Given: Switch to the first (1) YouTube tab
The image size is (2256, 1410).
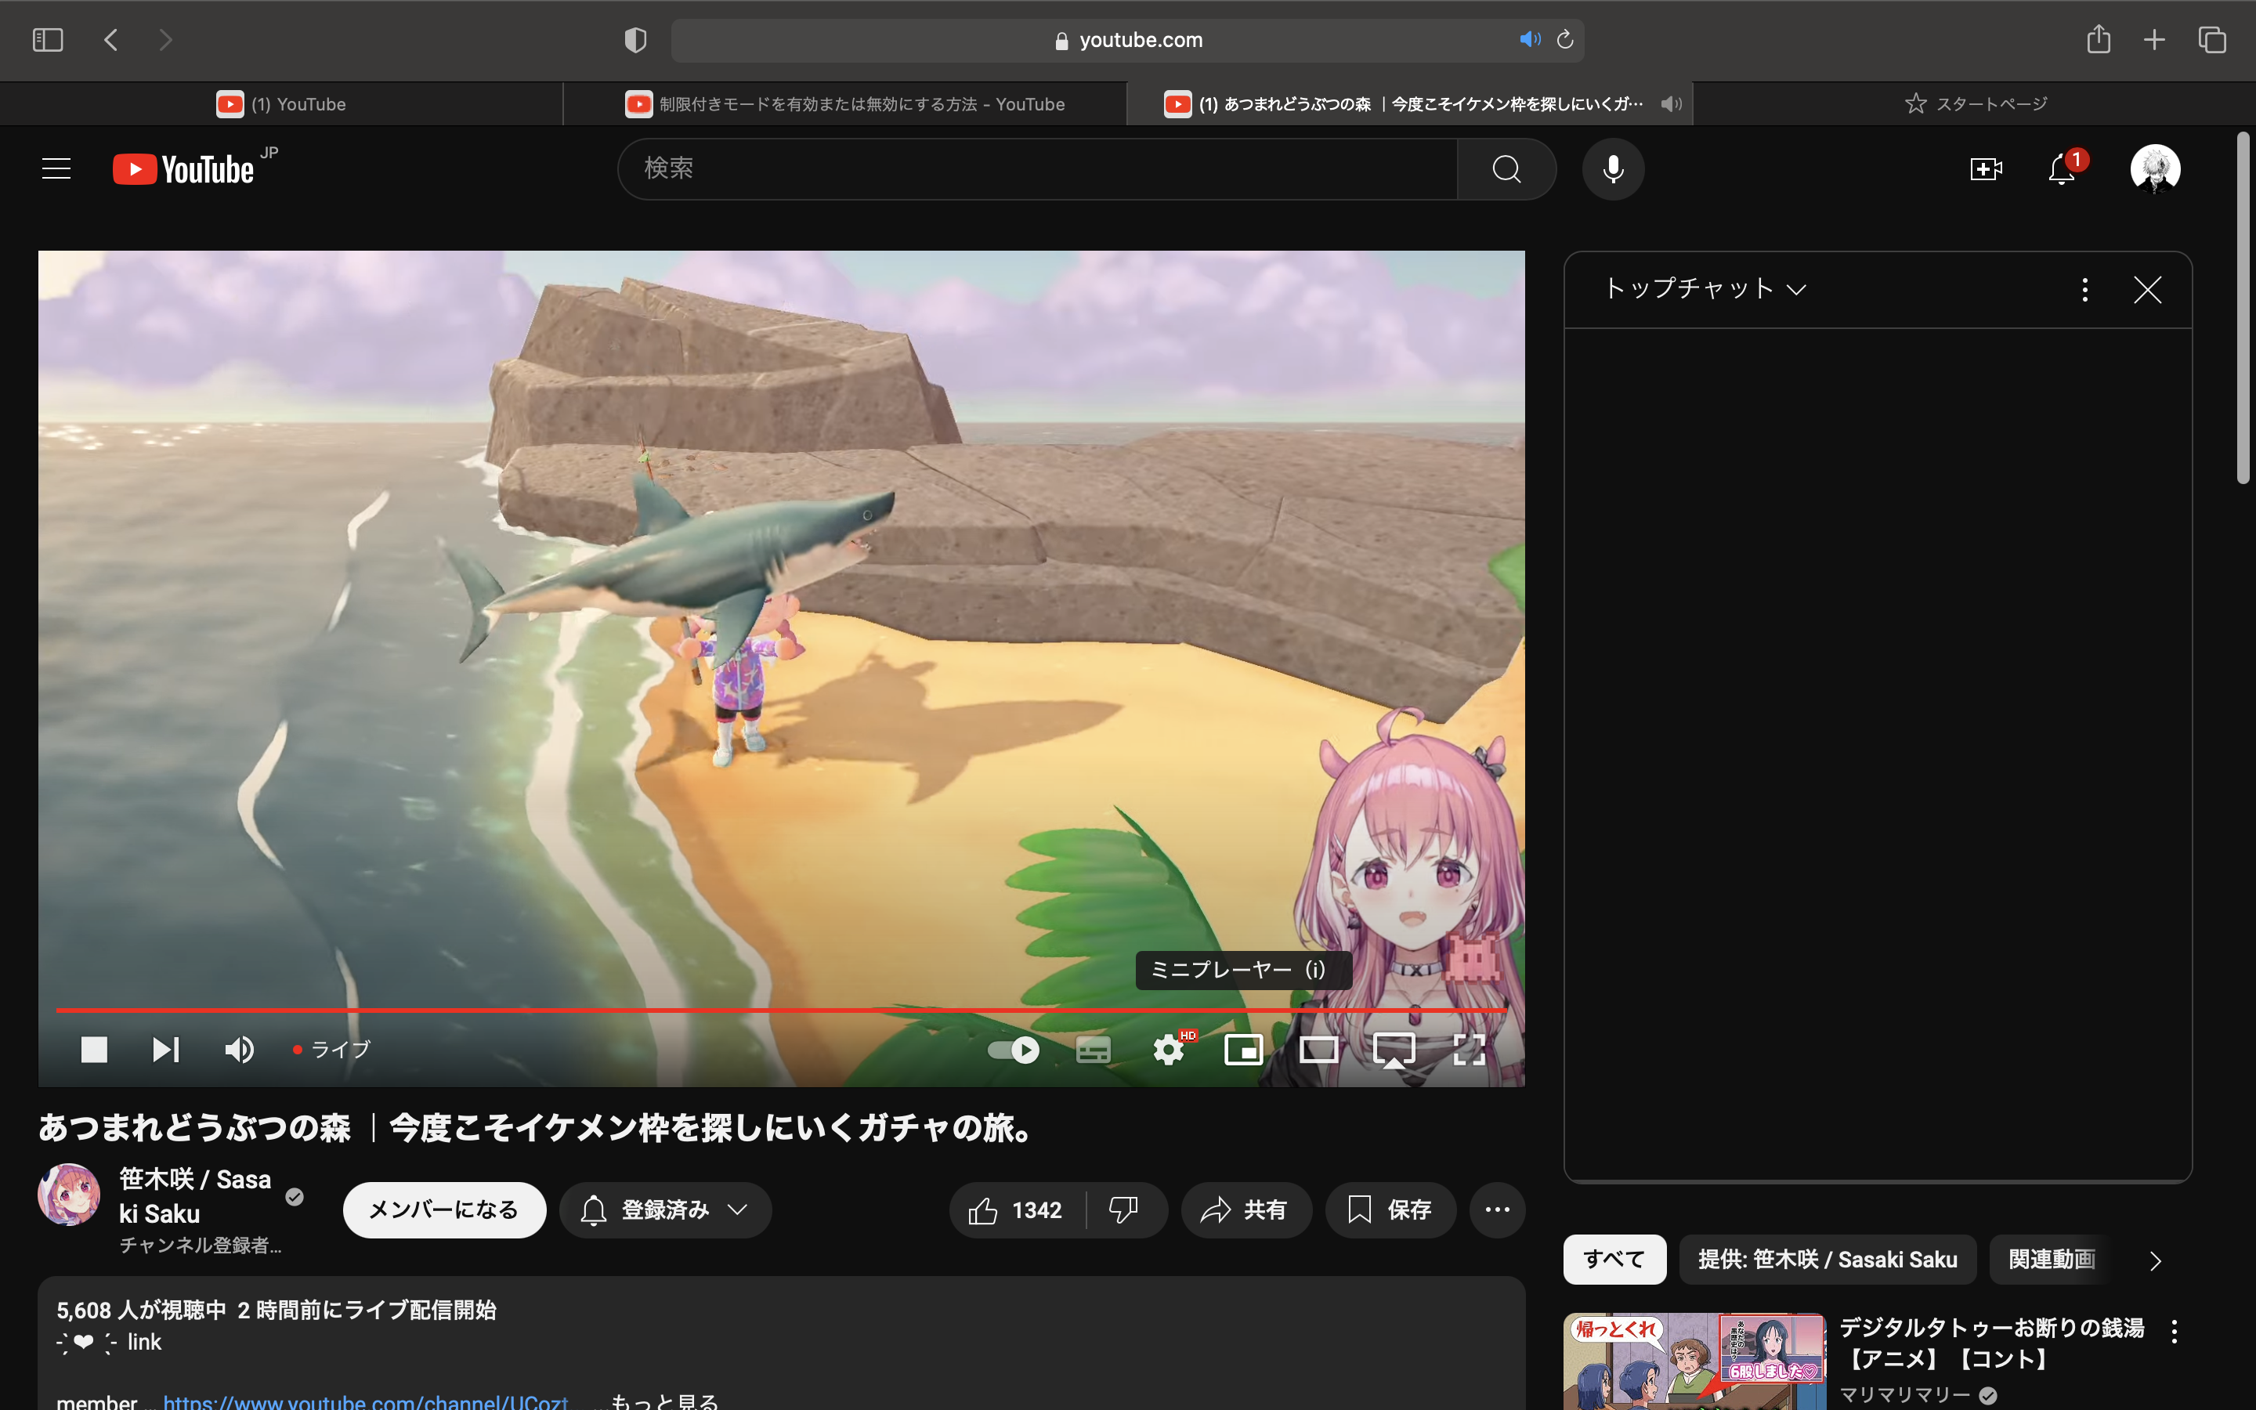Looking at the screenshot, I should 281,103.
